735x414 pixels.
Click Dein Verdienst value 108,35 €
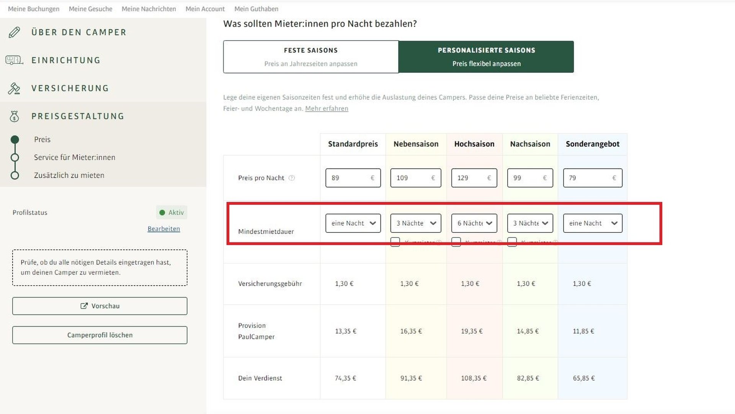(474, 378)
